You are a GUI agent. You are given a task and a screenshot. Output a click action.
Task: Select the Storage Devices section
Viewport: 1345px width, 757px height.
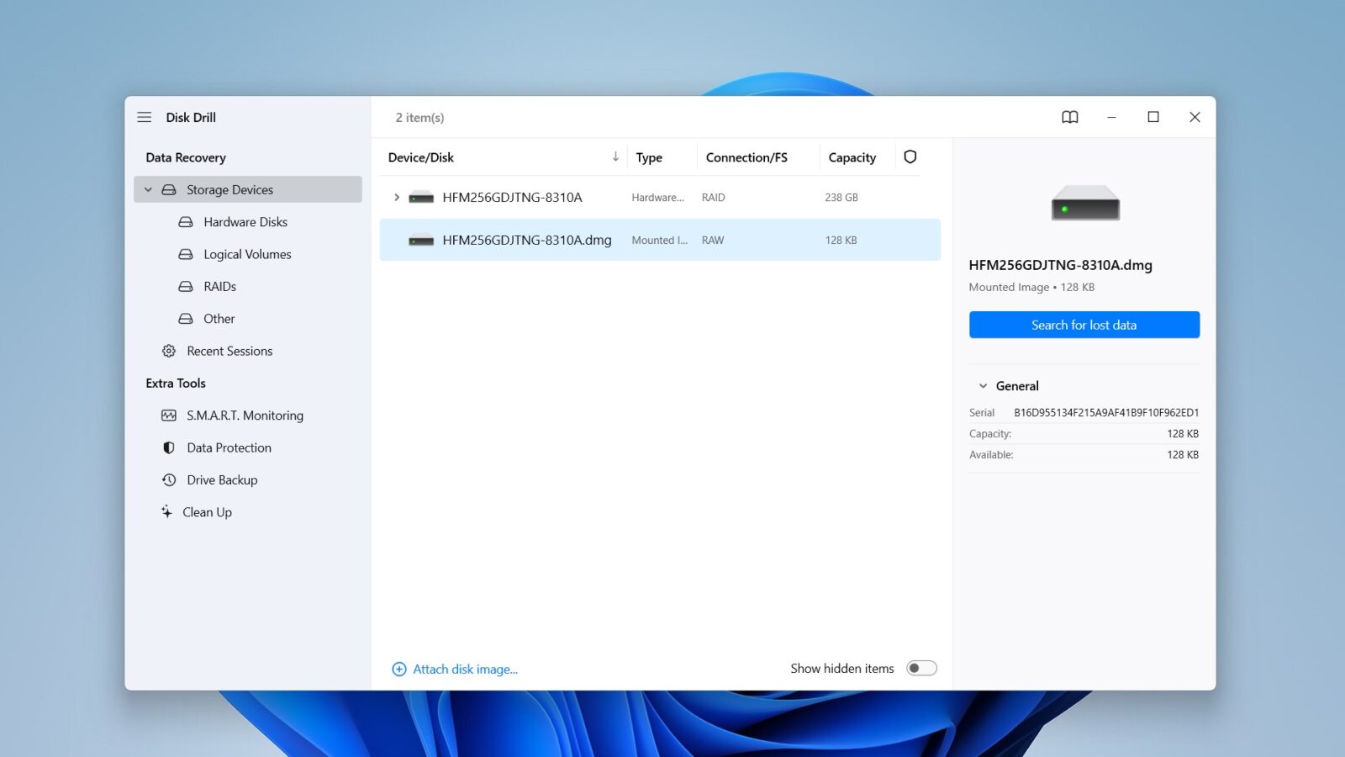(229, 189)
